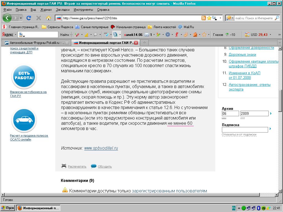
Task: Go to the Firefox home page icon
Action: (49, 18)
